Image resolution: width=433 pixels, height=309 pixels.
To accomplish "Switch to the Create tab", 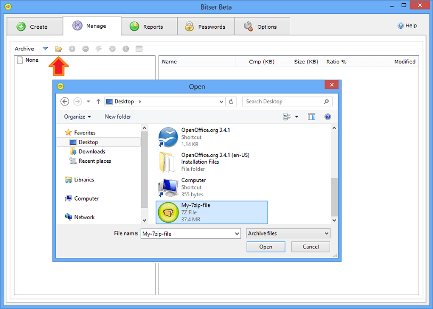I will (x=35, y=27).
